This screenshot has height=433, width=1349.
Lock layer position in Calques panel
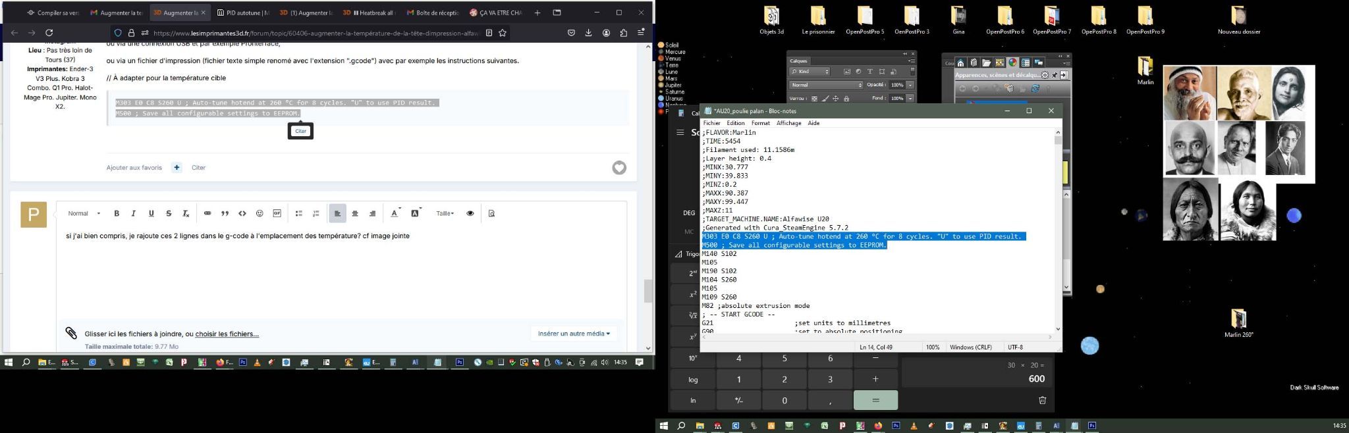pos(835,99)
